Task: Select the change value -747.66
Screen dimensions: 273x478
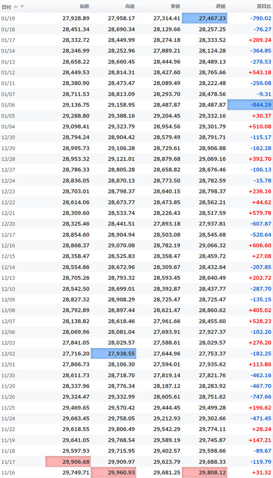Action: pos(261,397)
